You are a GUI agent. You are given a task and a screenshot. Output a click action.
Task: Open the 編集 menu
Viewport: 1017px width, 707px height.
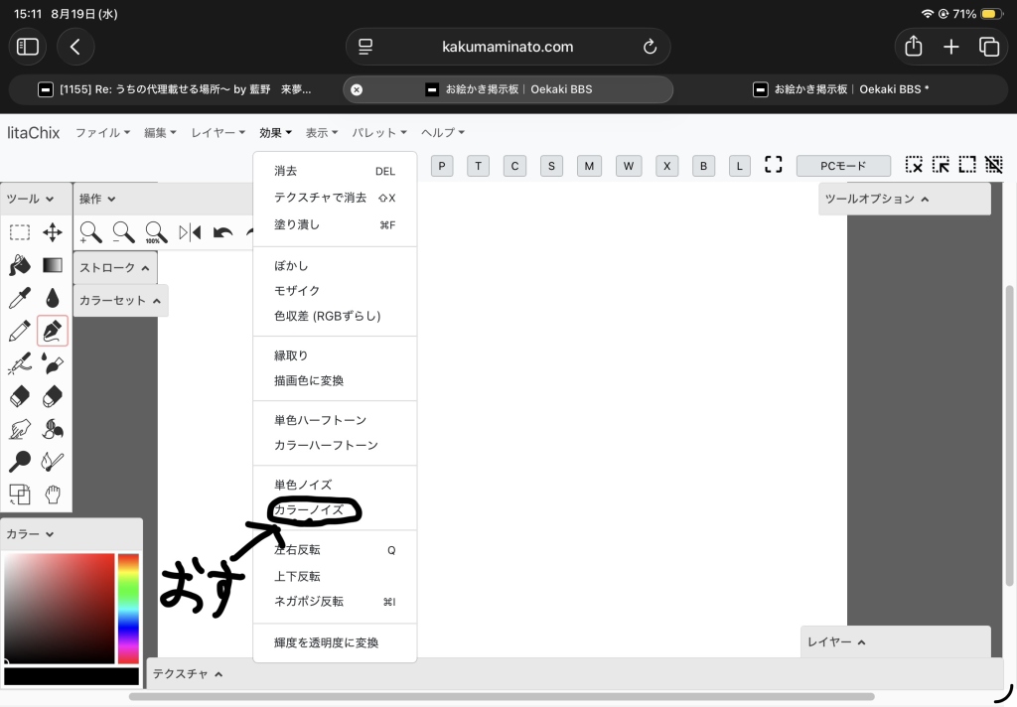[160, 132]
